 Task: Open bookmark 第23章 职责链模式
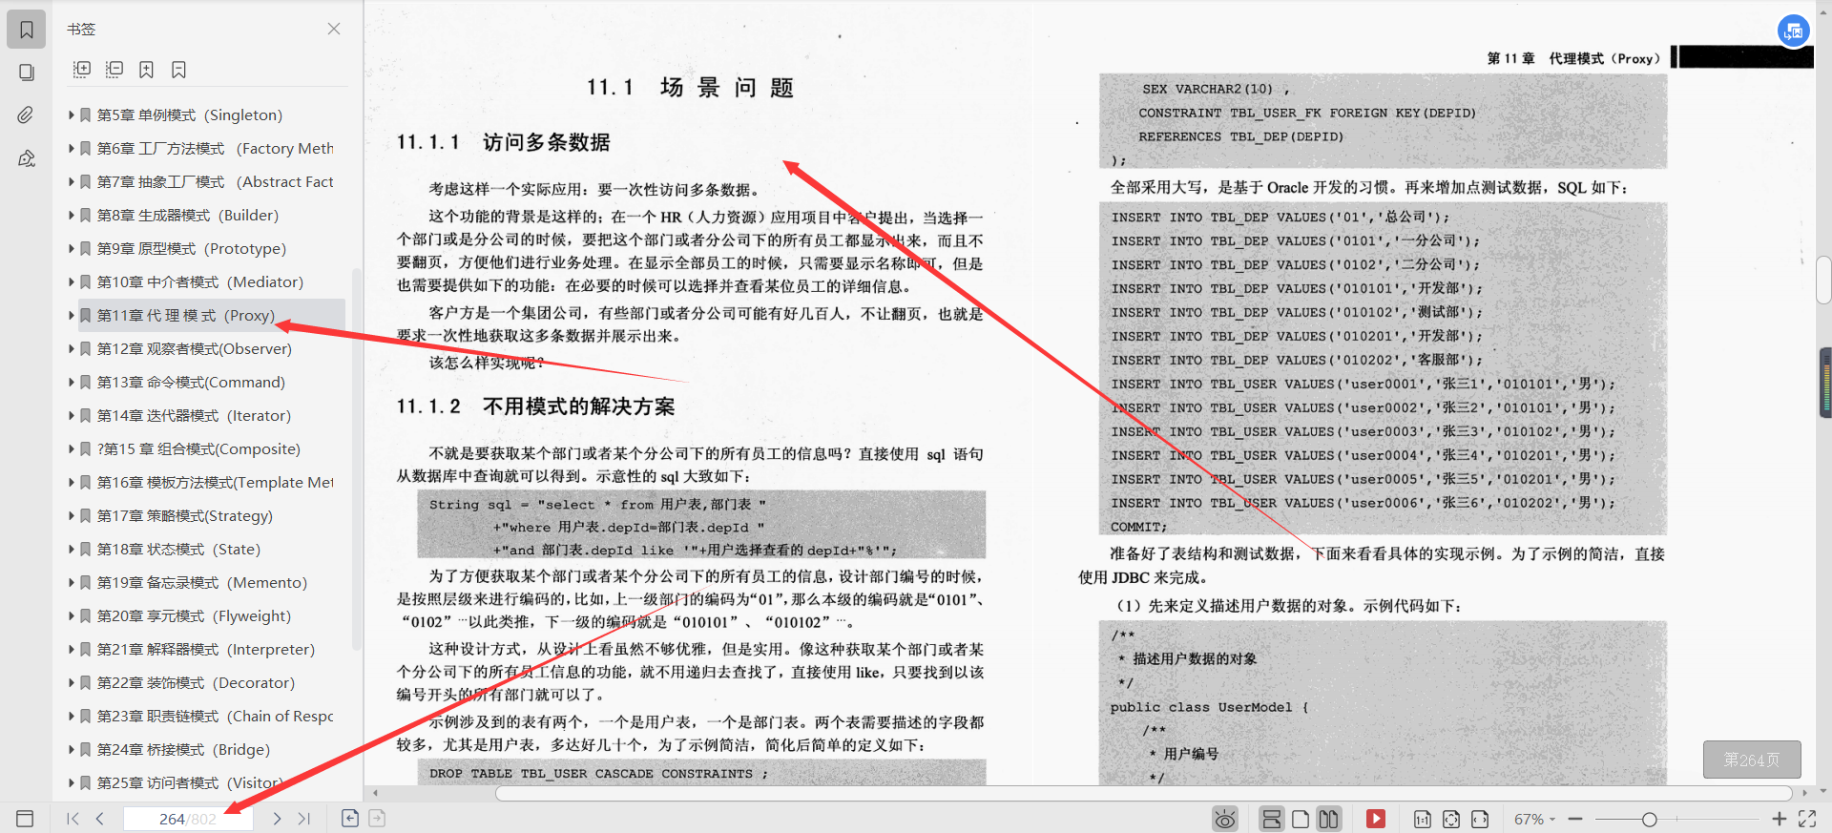[216, 716]
